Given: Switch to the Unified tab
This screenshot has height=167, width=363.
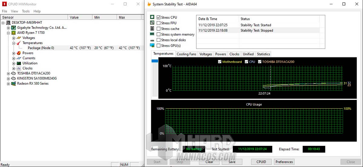Looking at the screenshot, I should pos(248,54).
